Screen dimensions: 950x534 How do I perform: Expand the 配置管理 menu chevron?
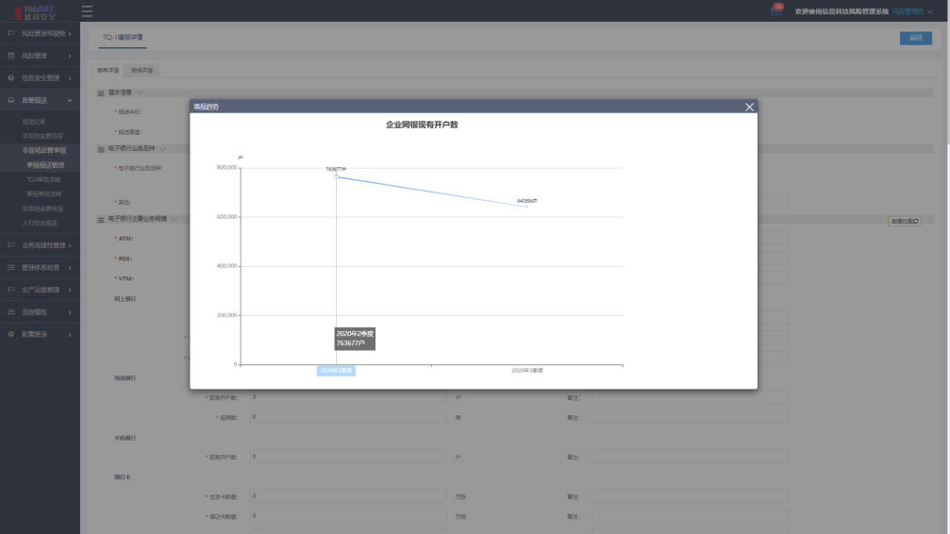click(x=70, y=335)
